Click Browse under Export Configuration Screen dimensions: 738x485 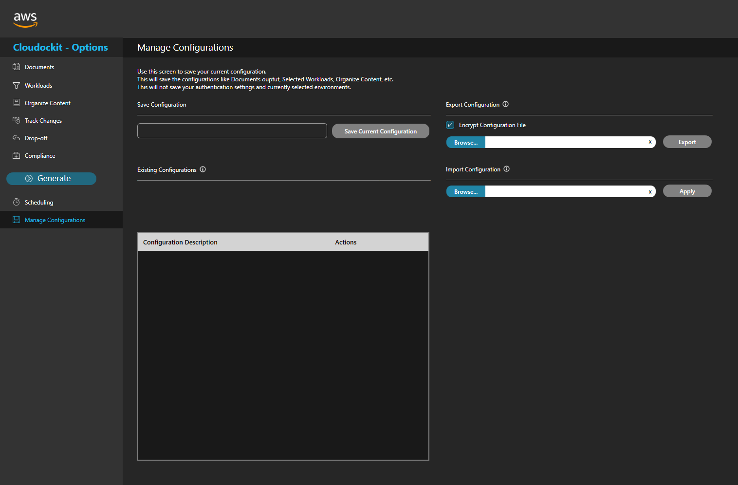coord(466,142)
